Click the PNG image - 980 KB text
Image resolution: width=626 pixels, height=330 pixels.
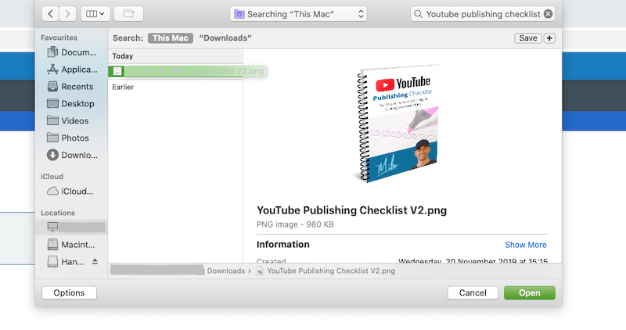point(295,224)
